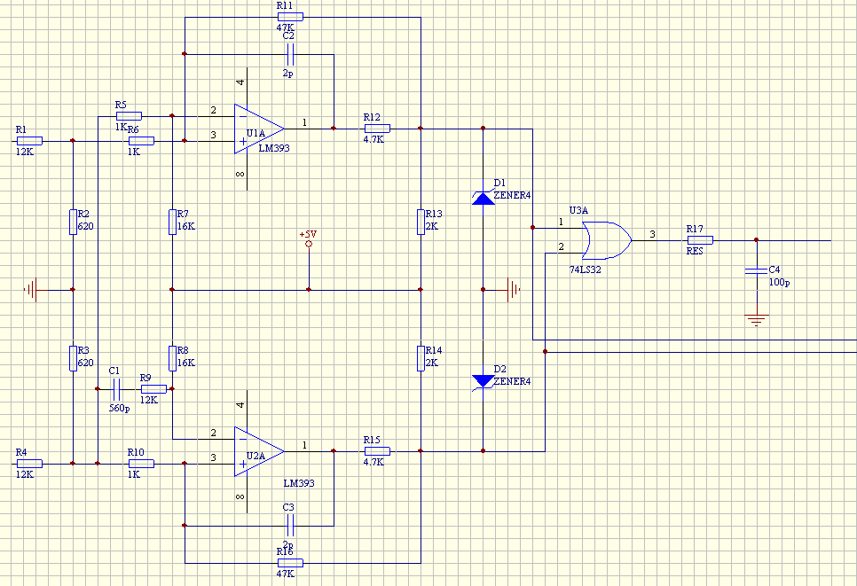Click the 2K value beside R14
The height and width of the screenshot is (586, 857).
click(x=432, y=363)
